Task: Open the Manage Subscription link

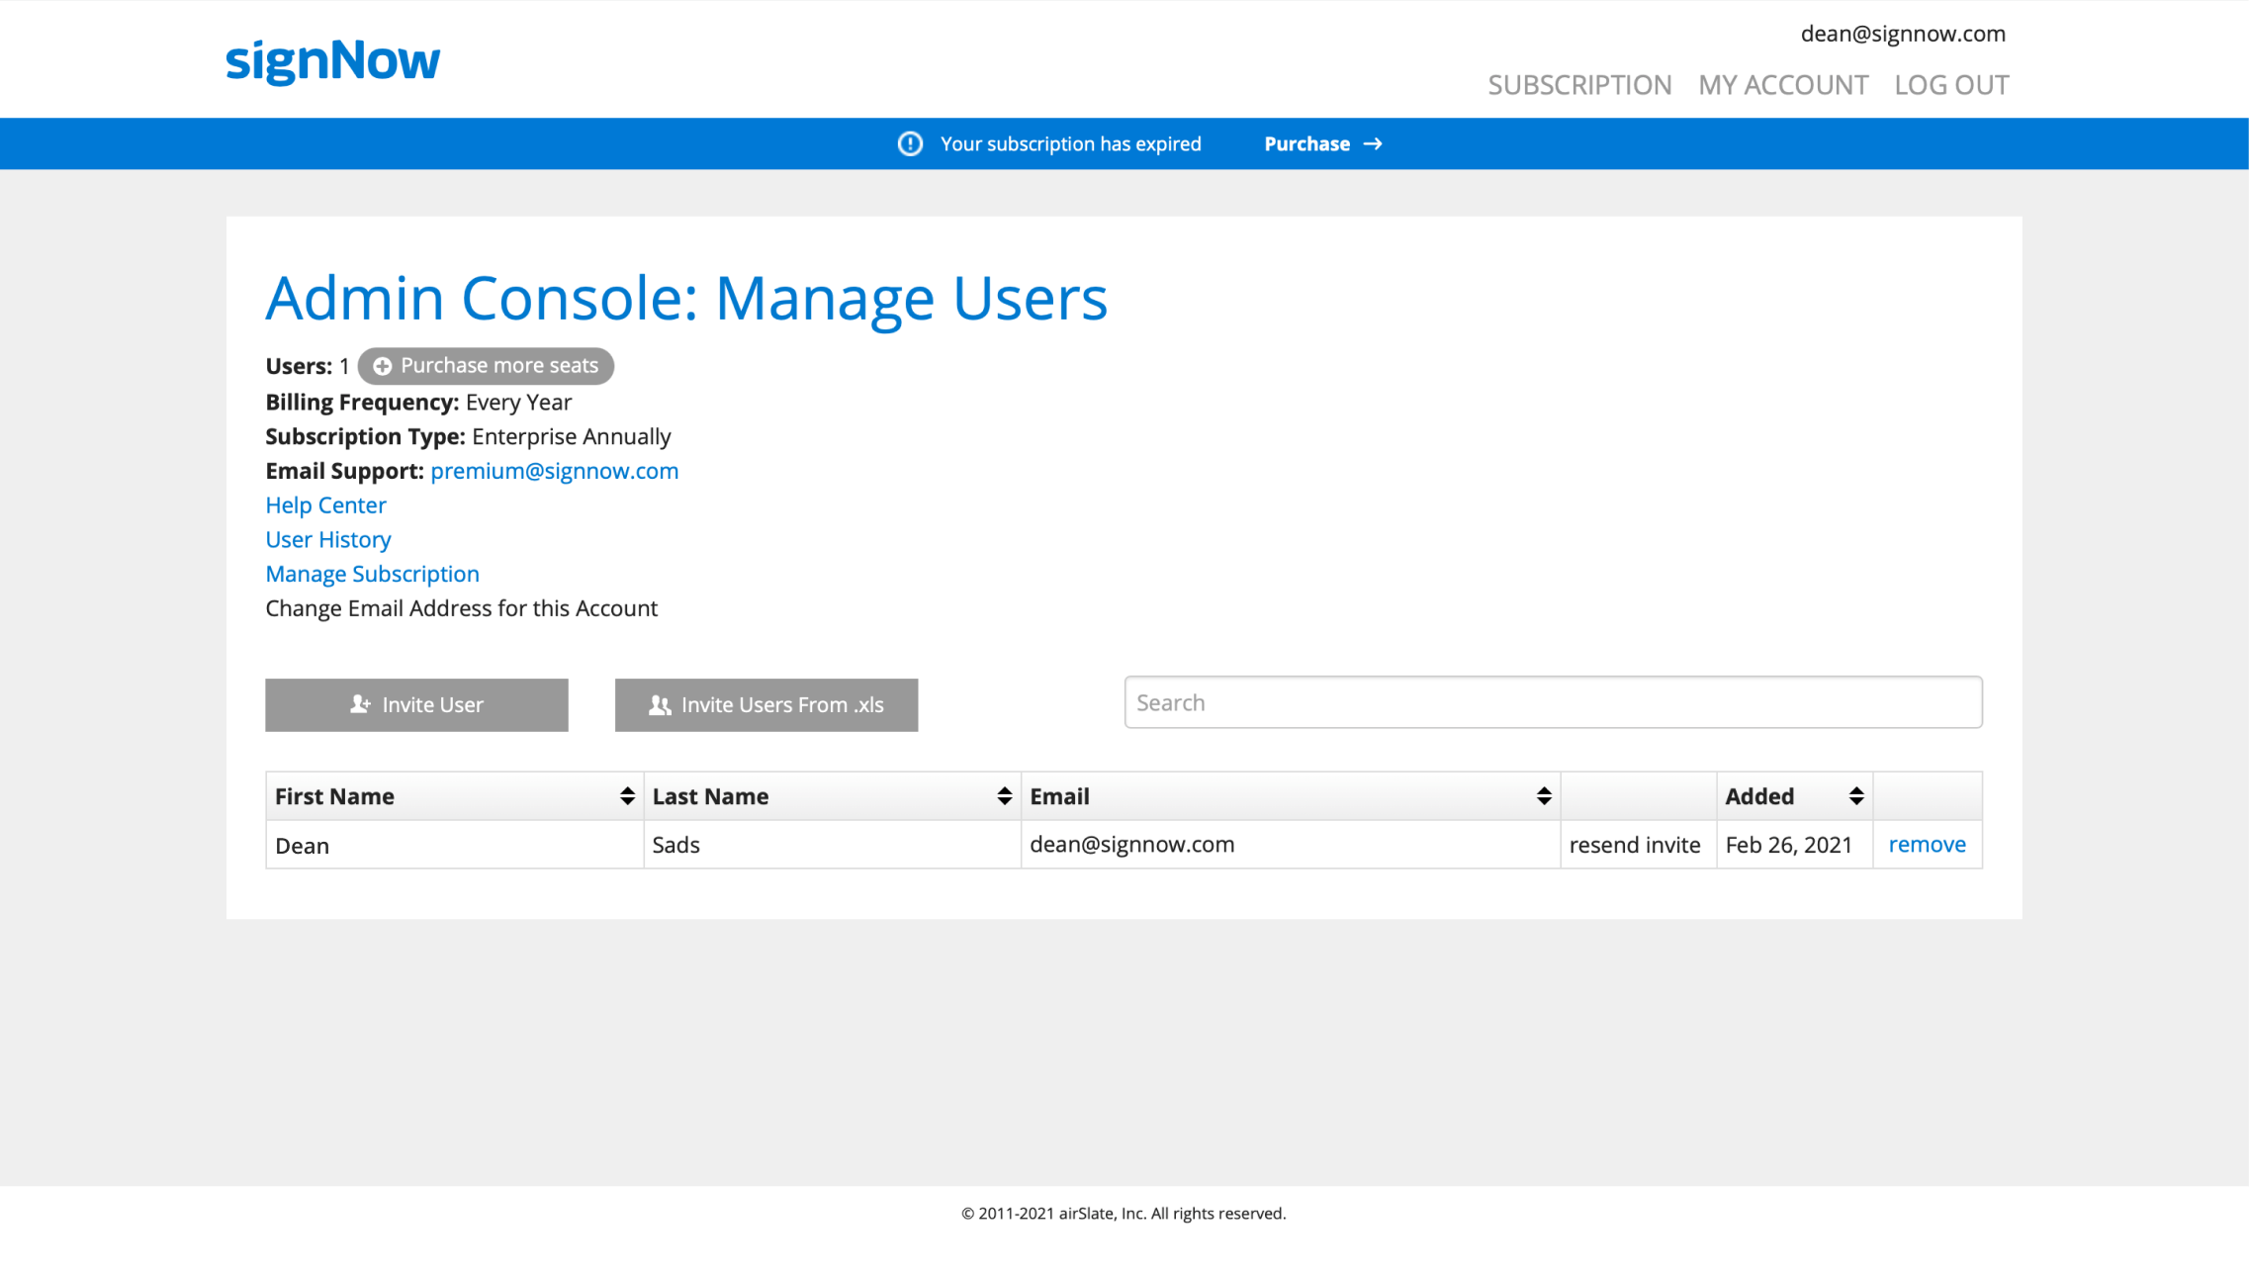Action: [x=372, y=575]
